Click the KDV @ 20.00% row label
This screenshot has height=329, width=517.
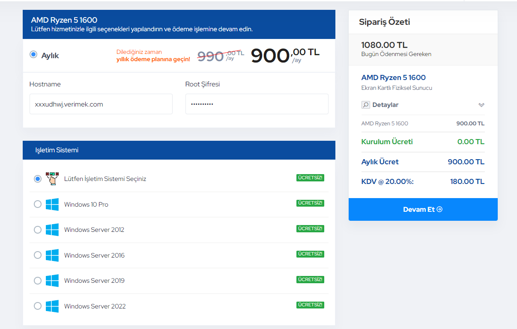[x=388, y=181]
